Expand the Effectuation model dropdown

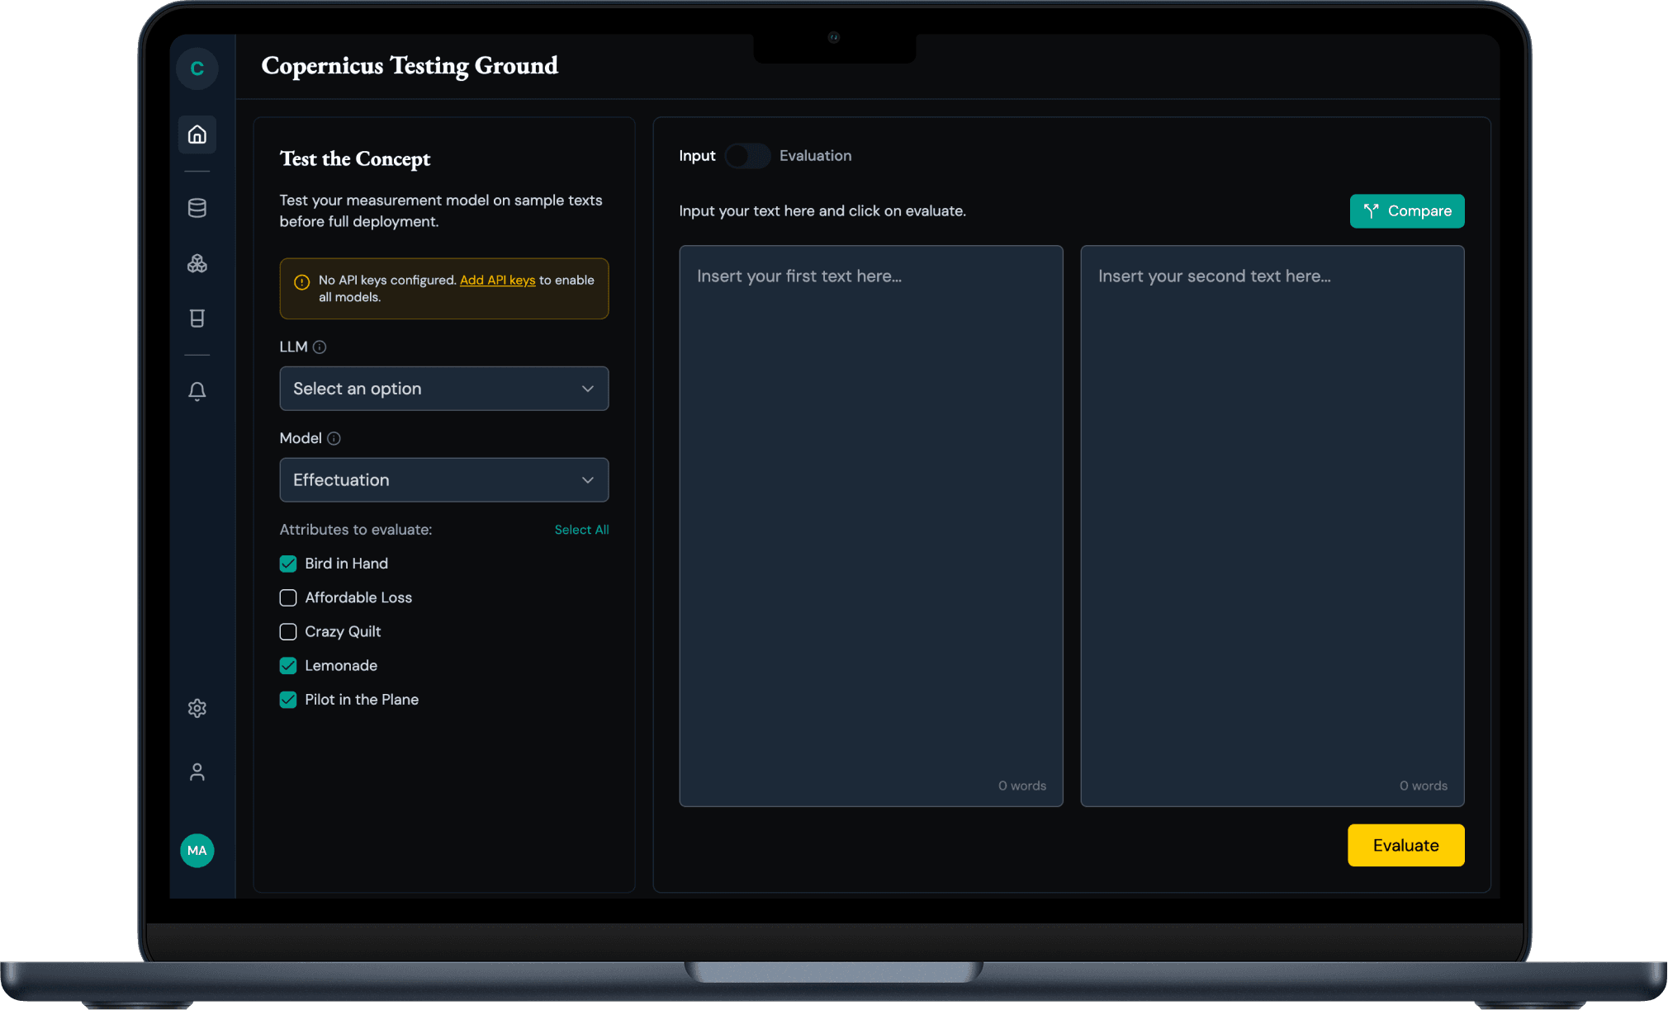[443, 479]
